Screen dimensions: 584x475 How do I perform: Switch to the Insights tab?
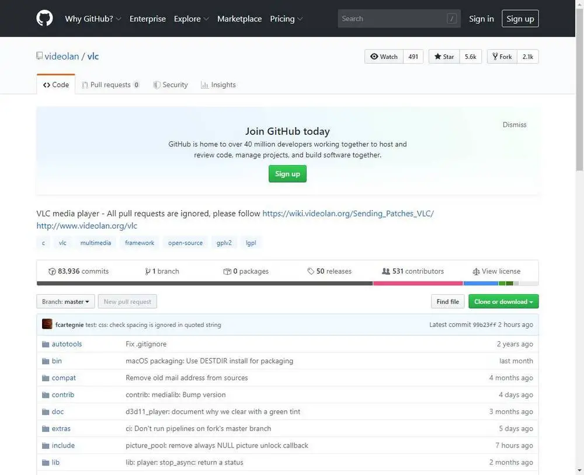coord(218,85)
